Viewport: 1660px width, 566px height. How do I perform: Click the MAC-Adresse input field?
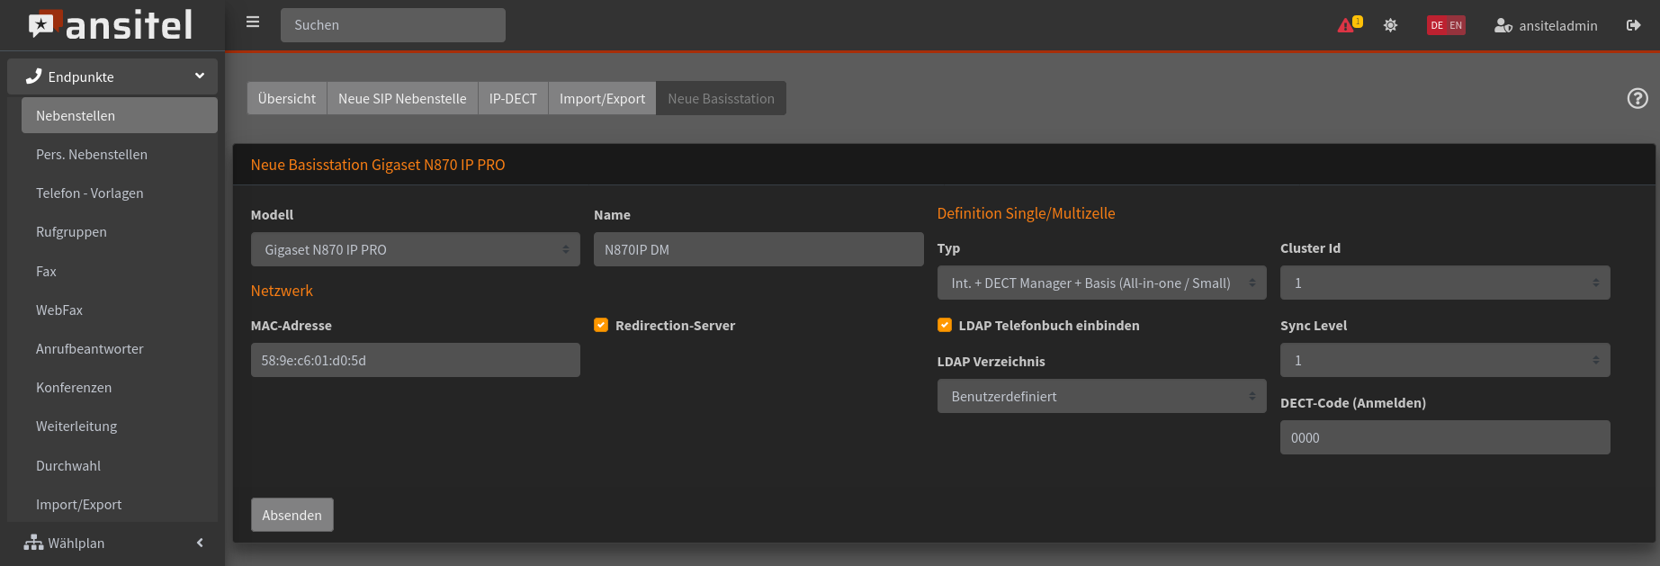415,361
